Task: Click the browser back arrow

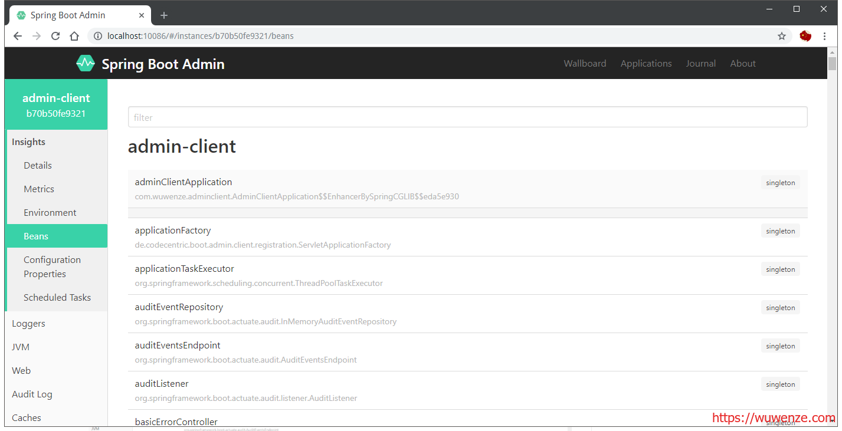Action: tap(18, 36)
